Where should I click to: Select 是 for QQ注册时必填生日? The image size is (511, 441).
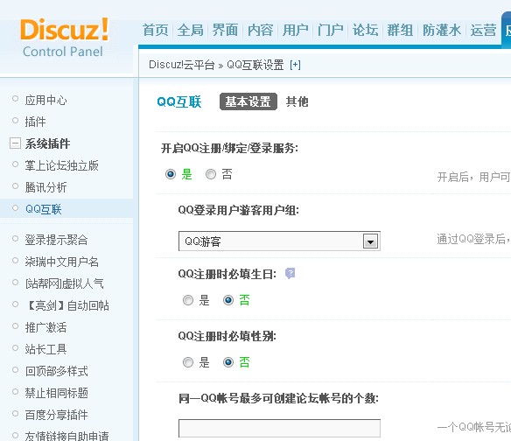(188, 300)
